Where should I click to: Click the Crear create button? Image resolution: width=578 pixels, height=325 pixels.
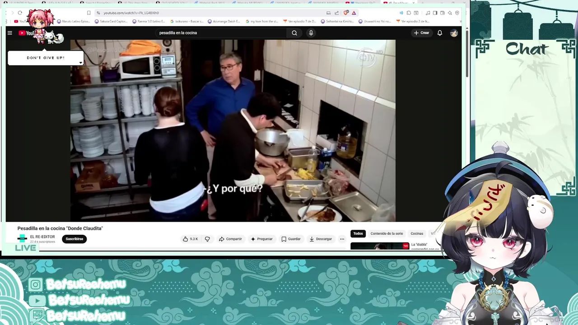coord(421,33)
